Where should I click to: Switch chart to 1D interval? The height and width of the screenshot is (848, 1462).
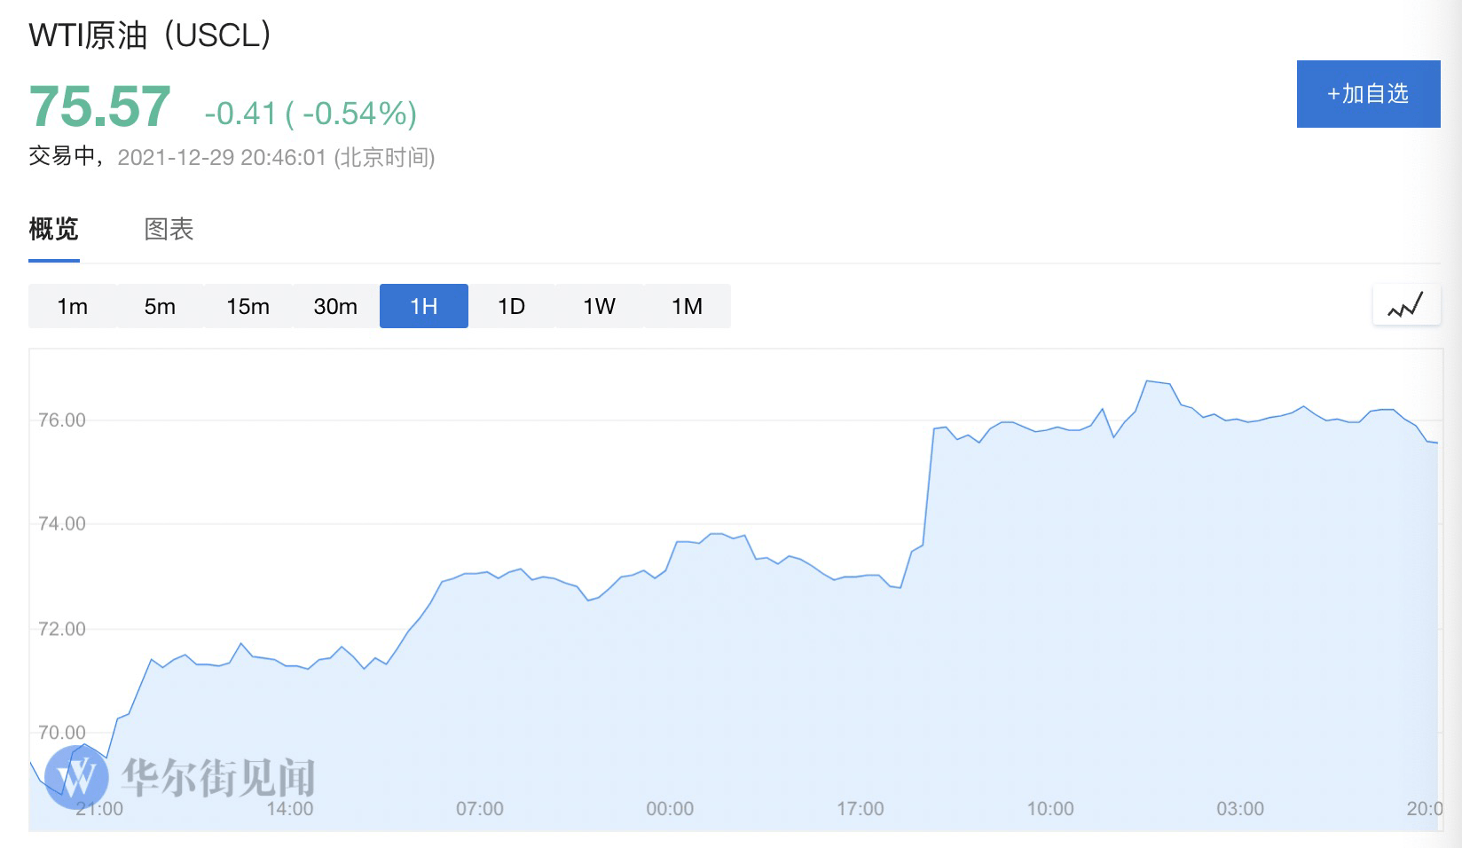(511, 306)
